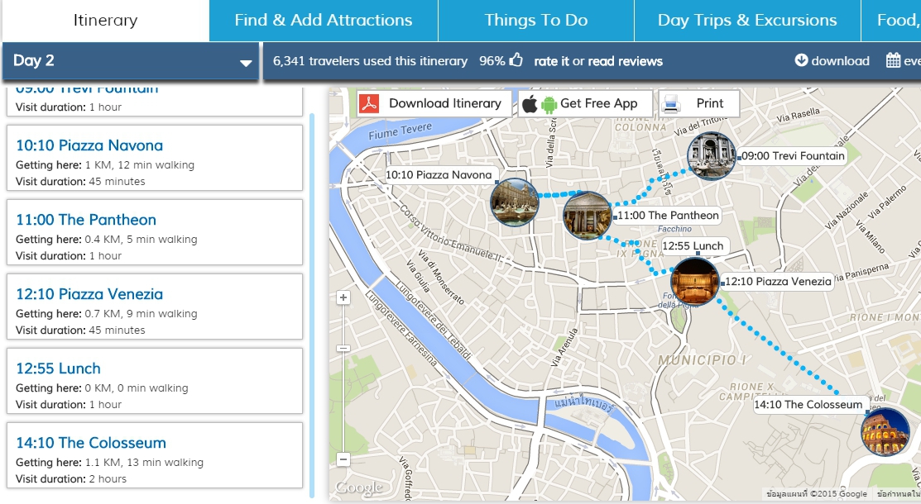Click the 96% rating text
The image size is (921, 504).
tap(492, 61)
